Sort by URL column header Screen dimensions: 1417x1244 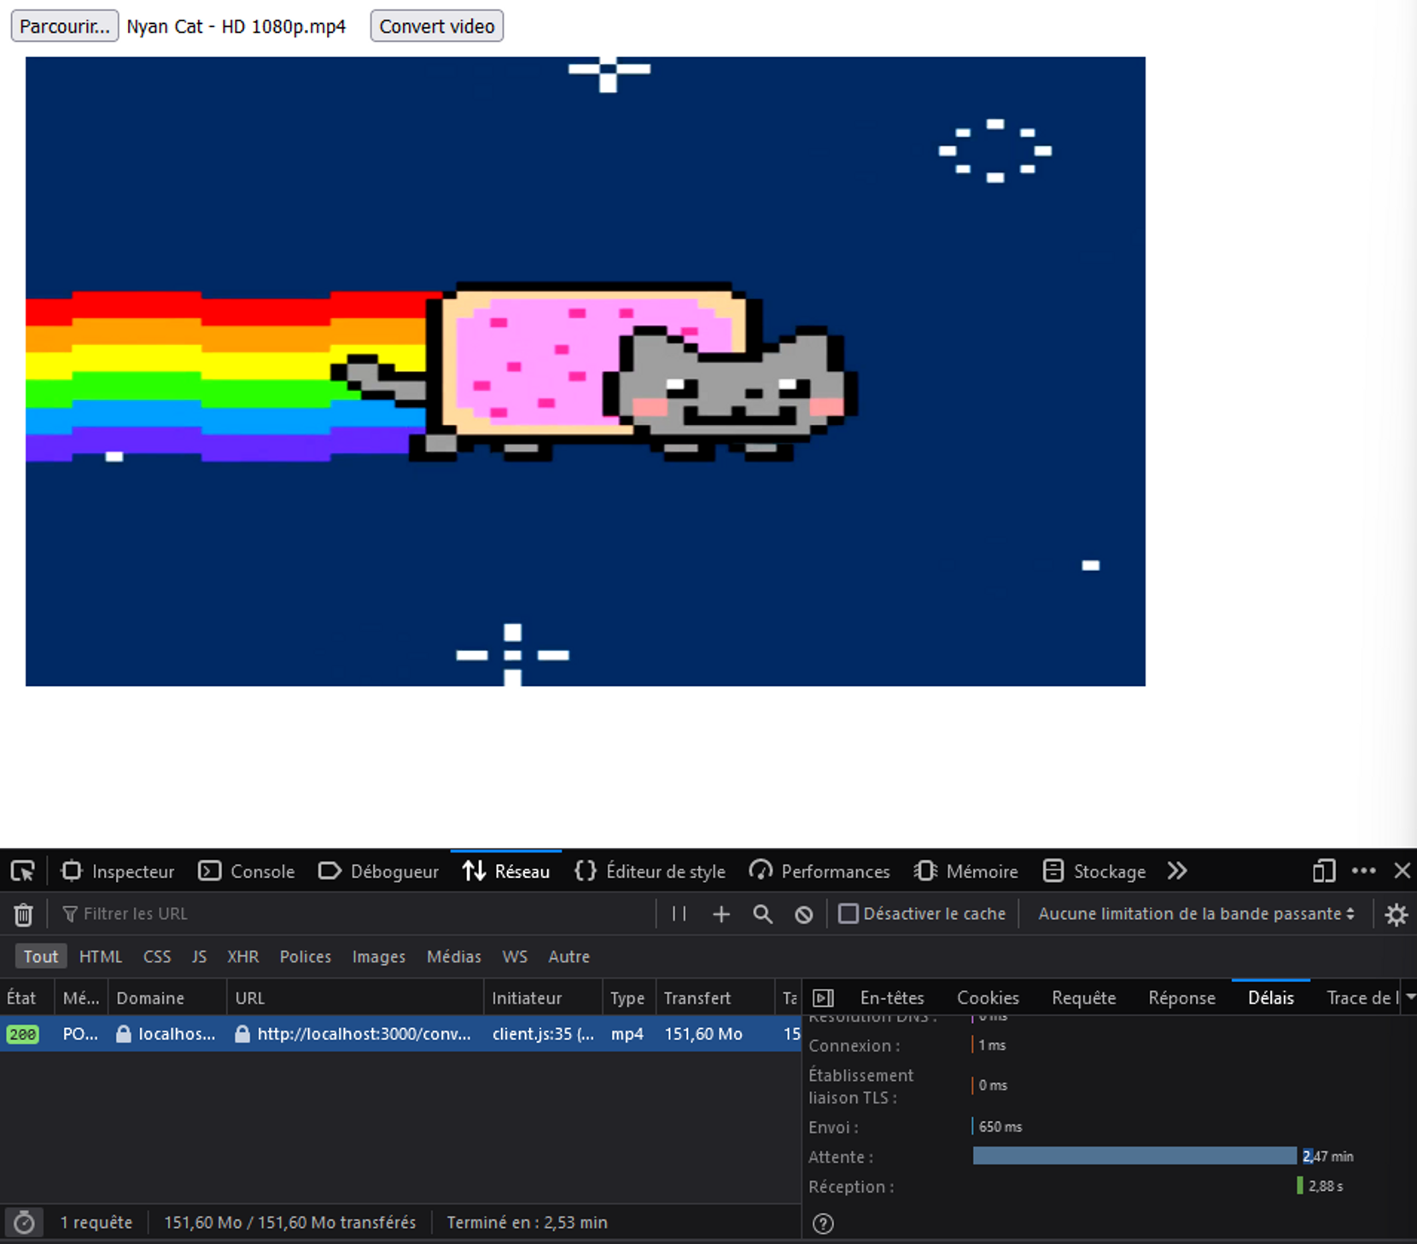click(355, 997)
